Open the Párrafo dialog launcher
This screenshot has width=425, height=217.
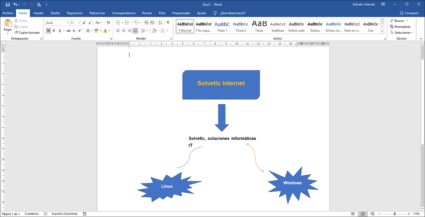171,38
